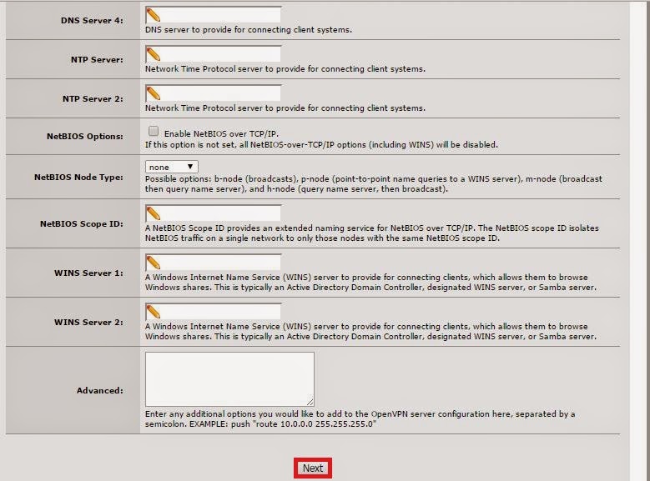Click the first NTP Server description text
Screen dimensions: 650x481
point(285,68)
